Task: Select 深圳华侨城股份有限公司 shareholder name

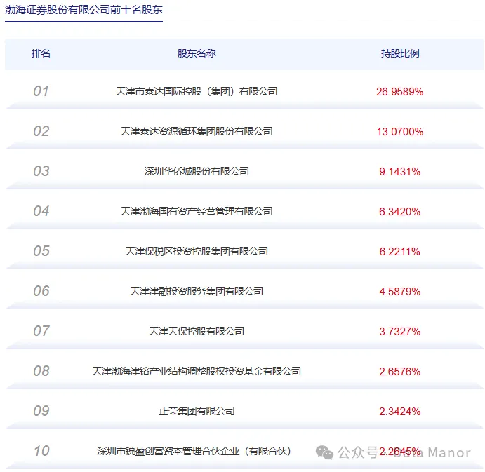Action: coord(197,171)
